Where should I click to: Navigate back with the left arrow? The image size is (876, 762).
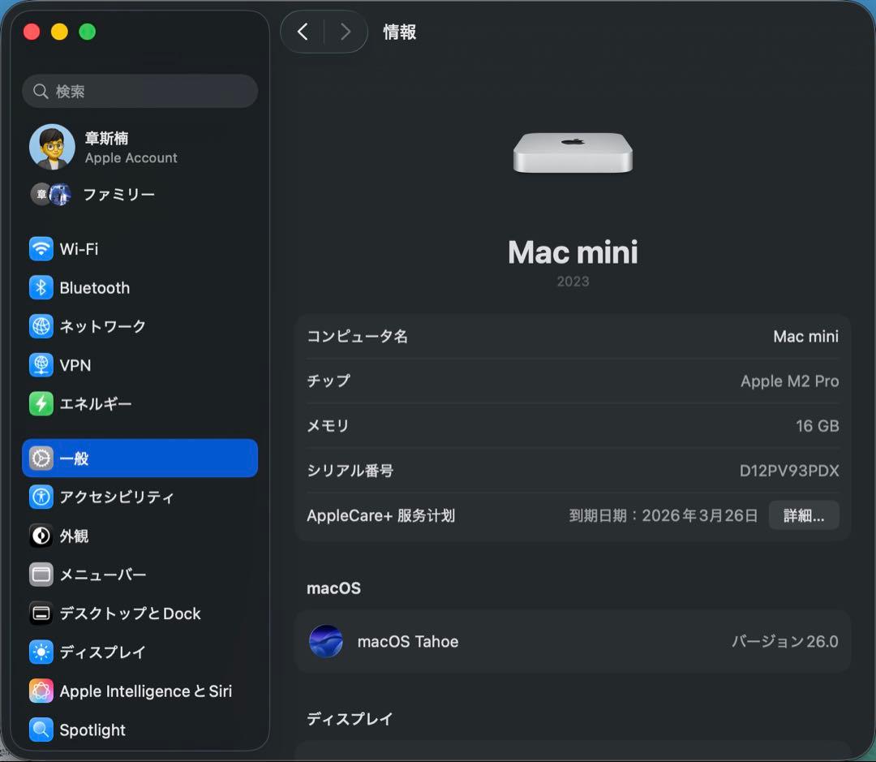coord(303,32)
